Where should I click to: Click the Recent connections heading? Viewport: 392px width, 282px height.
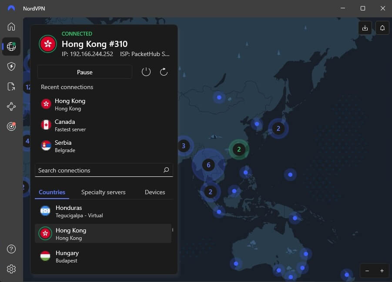67,87
